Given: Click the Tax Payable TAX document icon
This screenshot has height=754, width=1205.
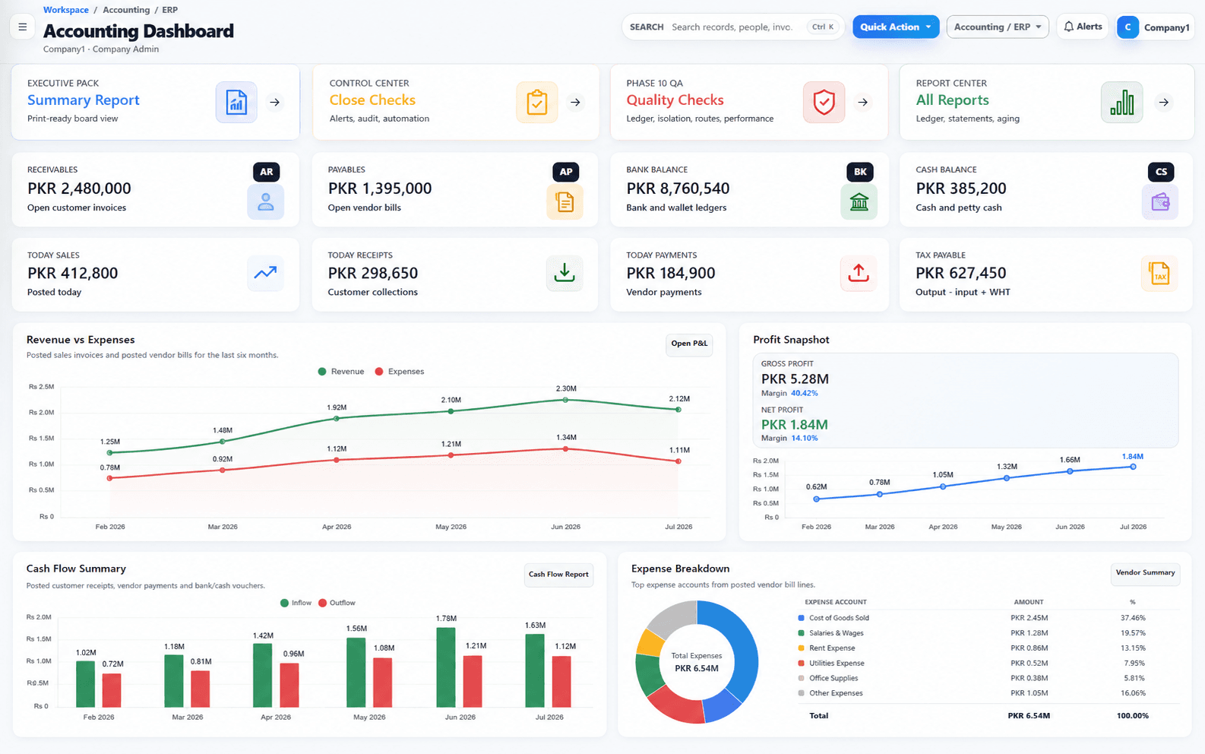Looking at the screenshot, I should pyautogui.click(x=1159, y=273).
